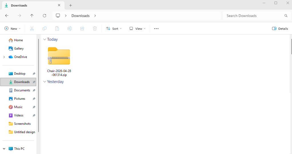Minimize the File Explorer window

(264, 3)
